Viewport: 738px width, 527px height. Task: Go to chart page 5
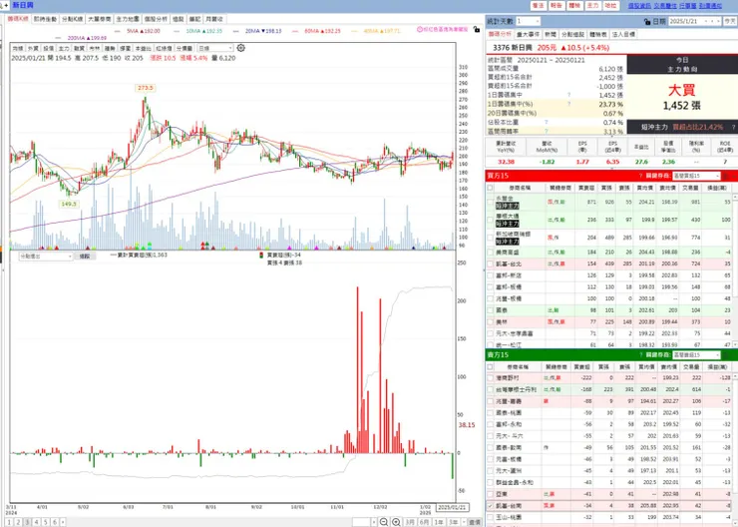pos(46,522)
